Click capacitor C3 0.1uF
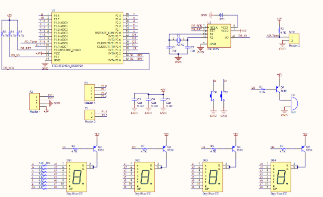Viewport: 323px width, 197px height. click(134, 100)
